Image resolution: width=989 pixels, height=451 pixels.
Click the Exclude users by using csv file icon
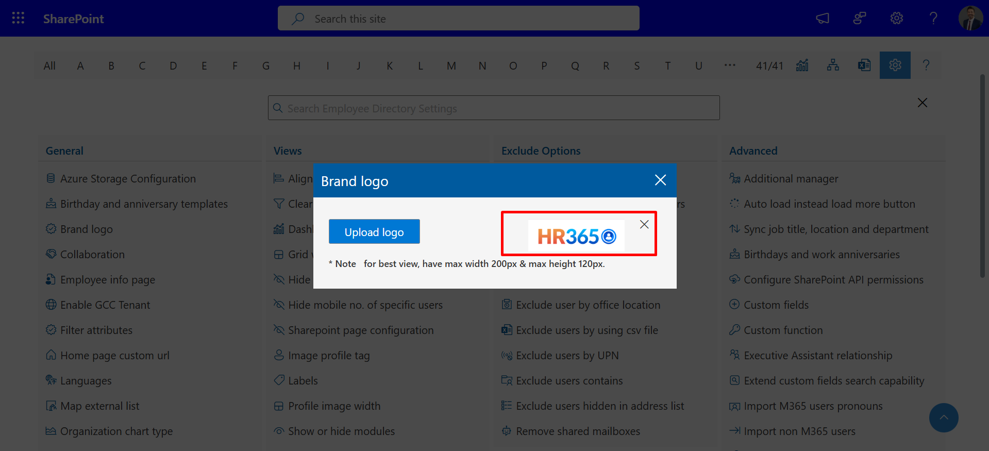pos(507,330)
